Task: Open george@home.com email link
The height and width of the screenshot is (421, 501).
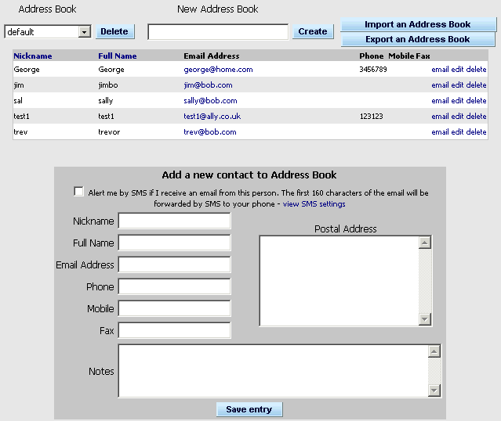Action: click(x=218, y=70)
